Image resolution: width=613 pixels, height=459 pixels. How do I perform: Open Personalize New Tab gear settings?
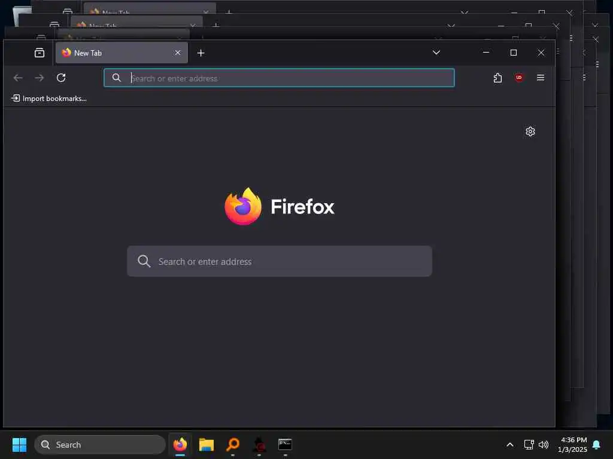pos(530,131)
